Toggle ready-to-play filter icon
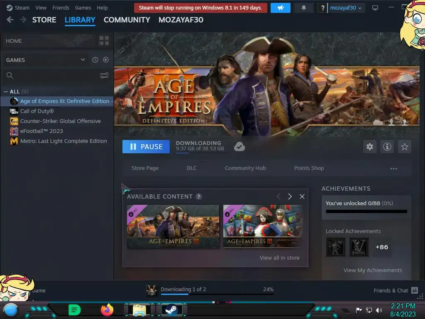Screen dimensions: 425x319 [x=106, y=60]
